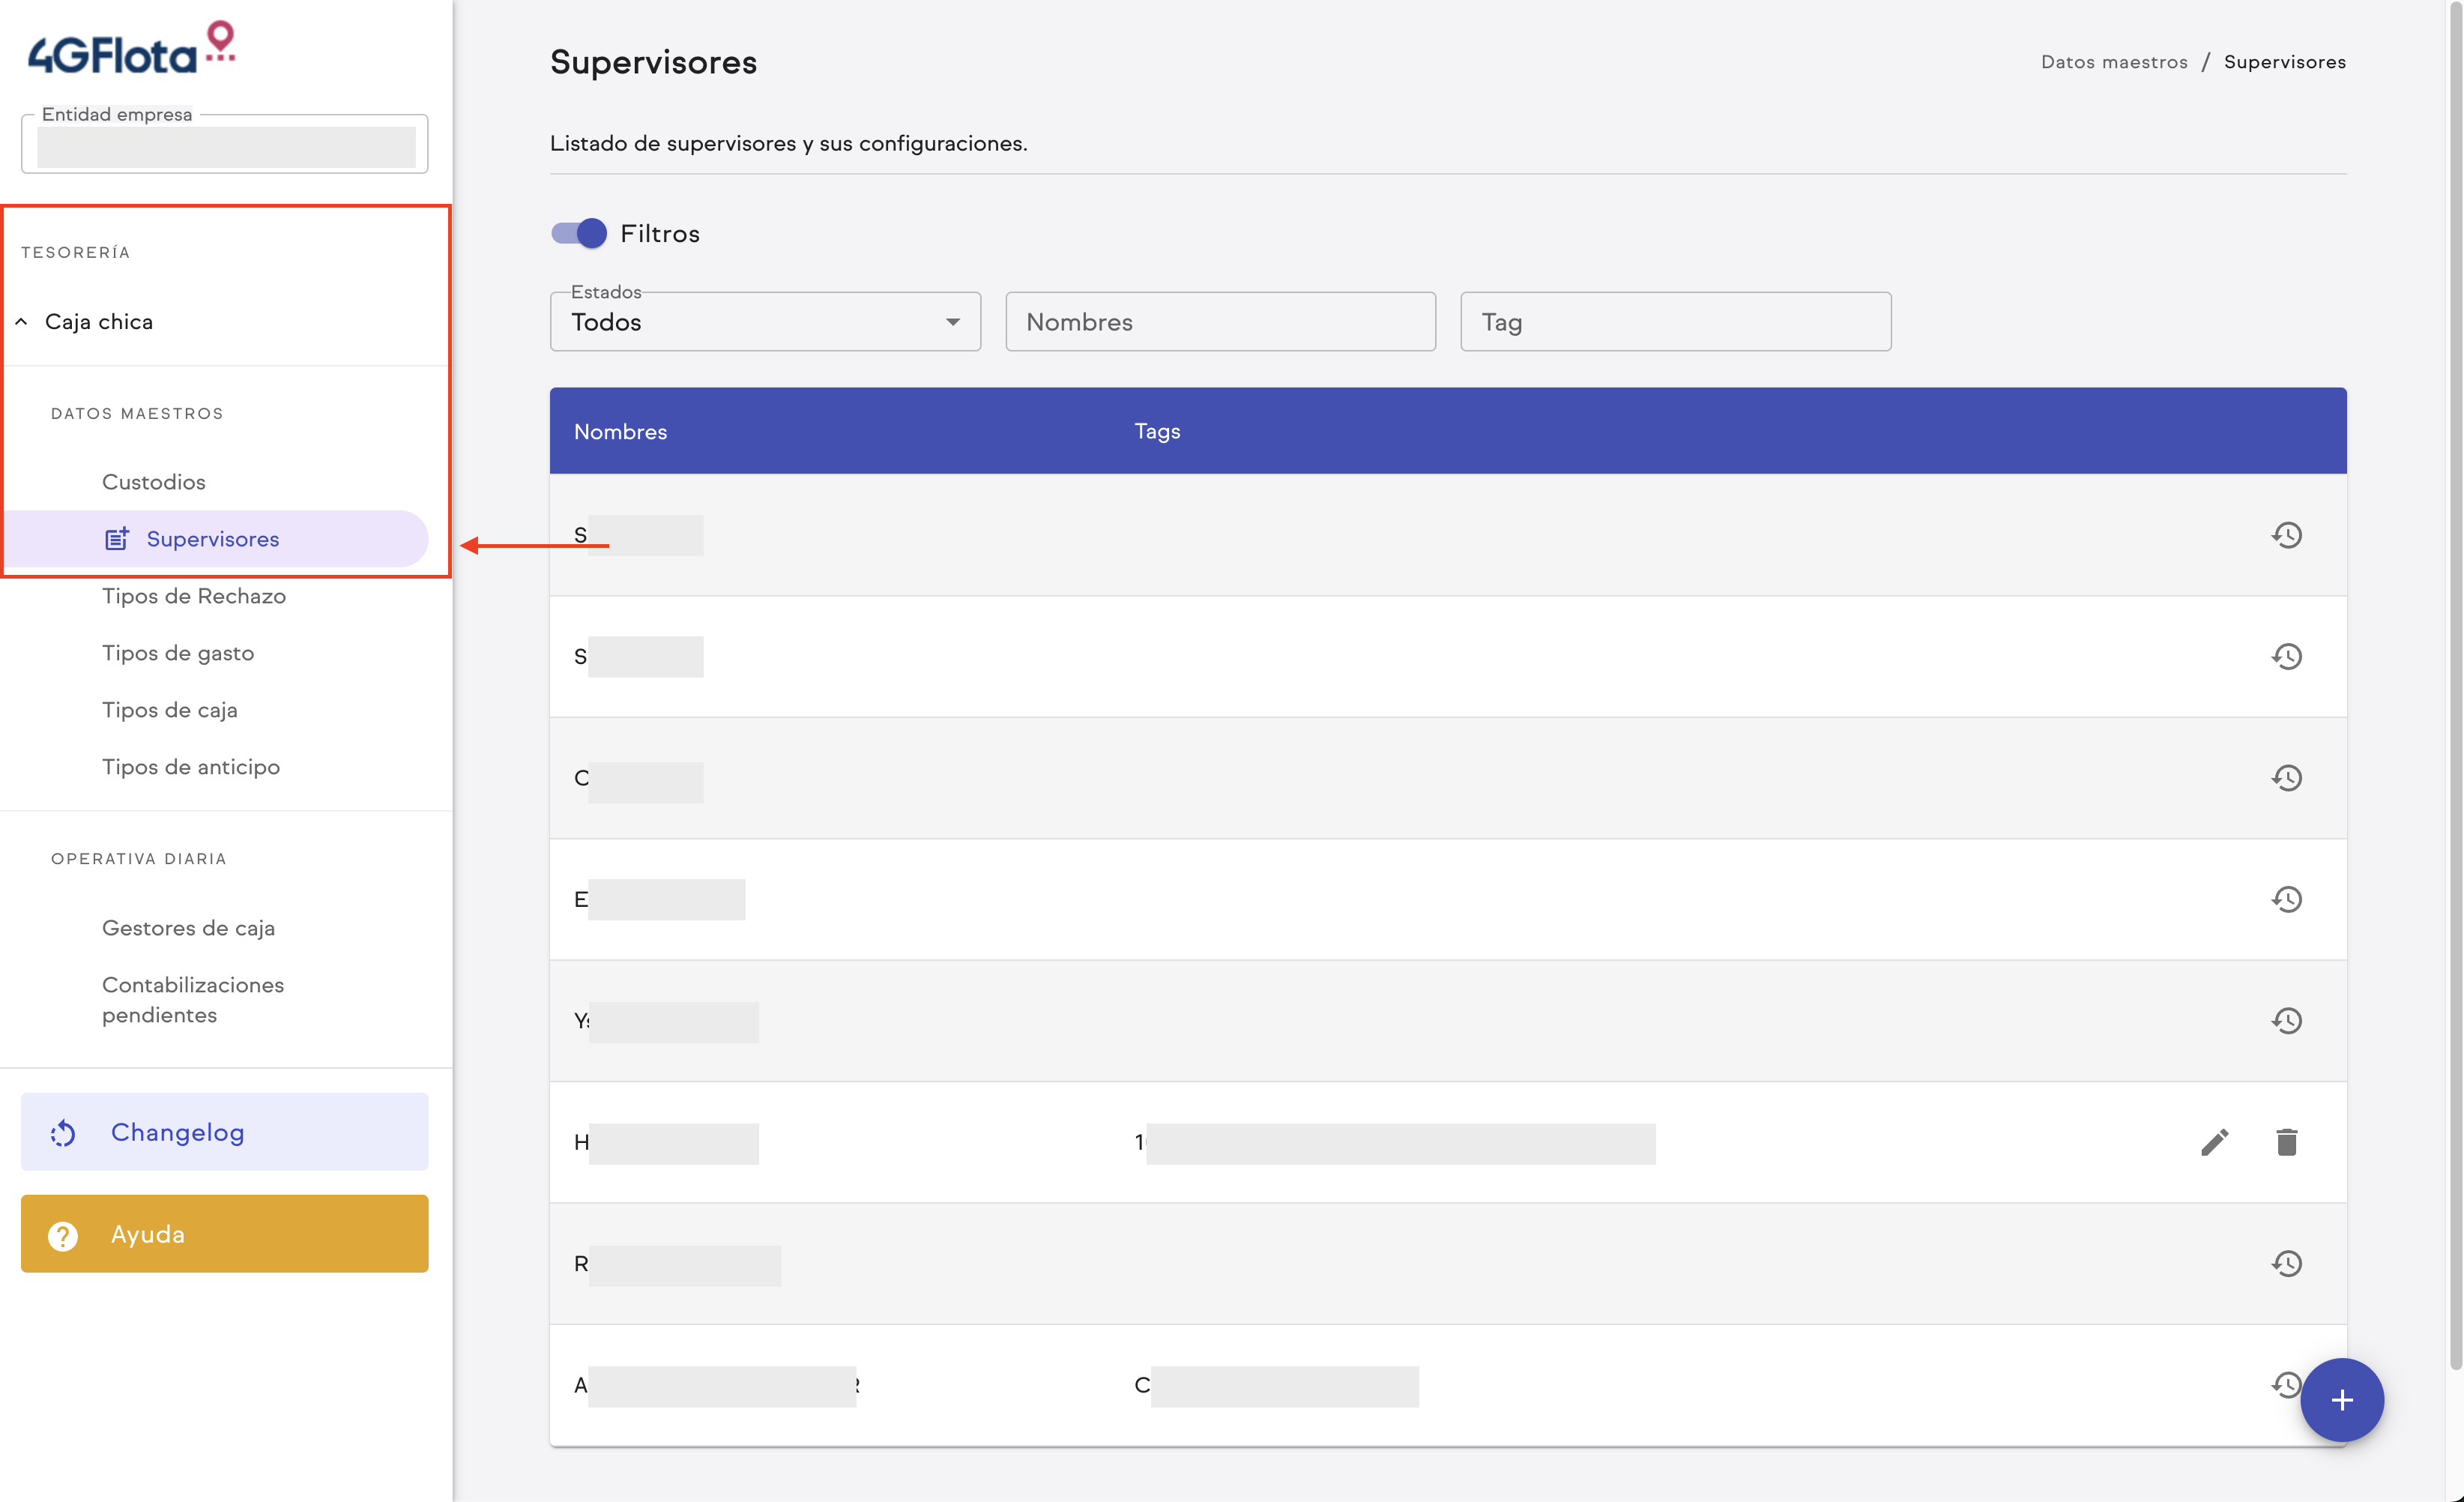
Task: Open history for the row starting with R
Action: click(2286, 1264)
